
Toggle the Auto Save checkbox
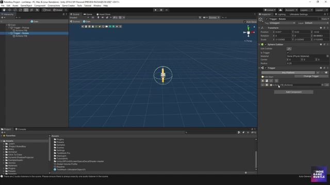(x=245, y=22)
